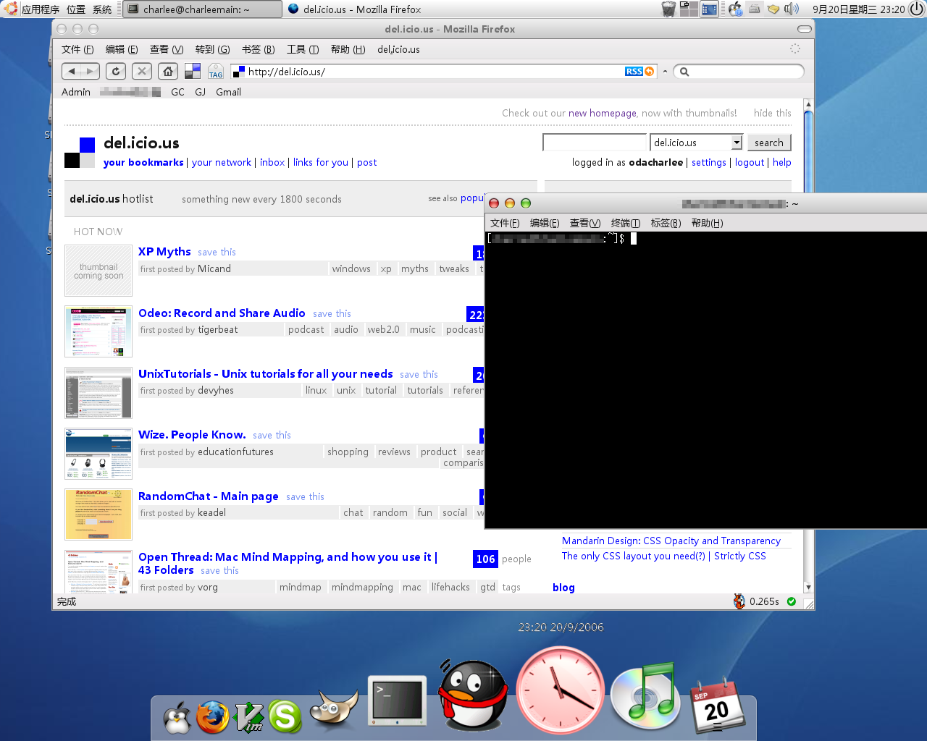Switch to charlee@charleemain terminal in taskbar
Viewport: 927px width, 741px height.
(x=203, y=9)
